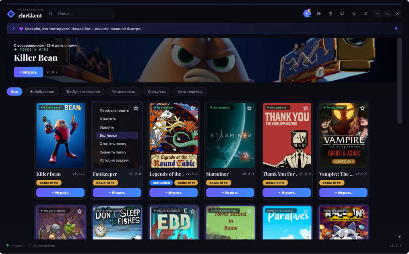
Task: Click app version v1.0.0 in status bar
Action: tap(395, 246)
